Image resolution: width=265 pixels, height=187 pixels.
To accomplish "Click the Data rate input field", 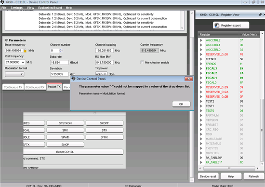I will 59,62.
